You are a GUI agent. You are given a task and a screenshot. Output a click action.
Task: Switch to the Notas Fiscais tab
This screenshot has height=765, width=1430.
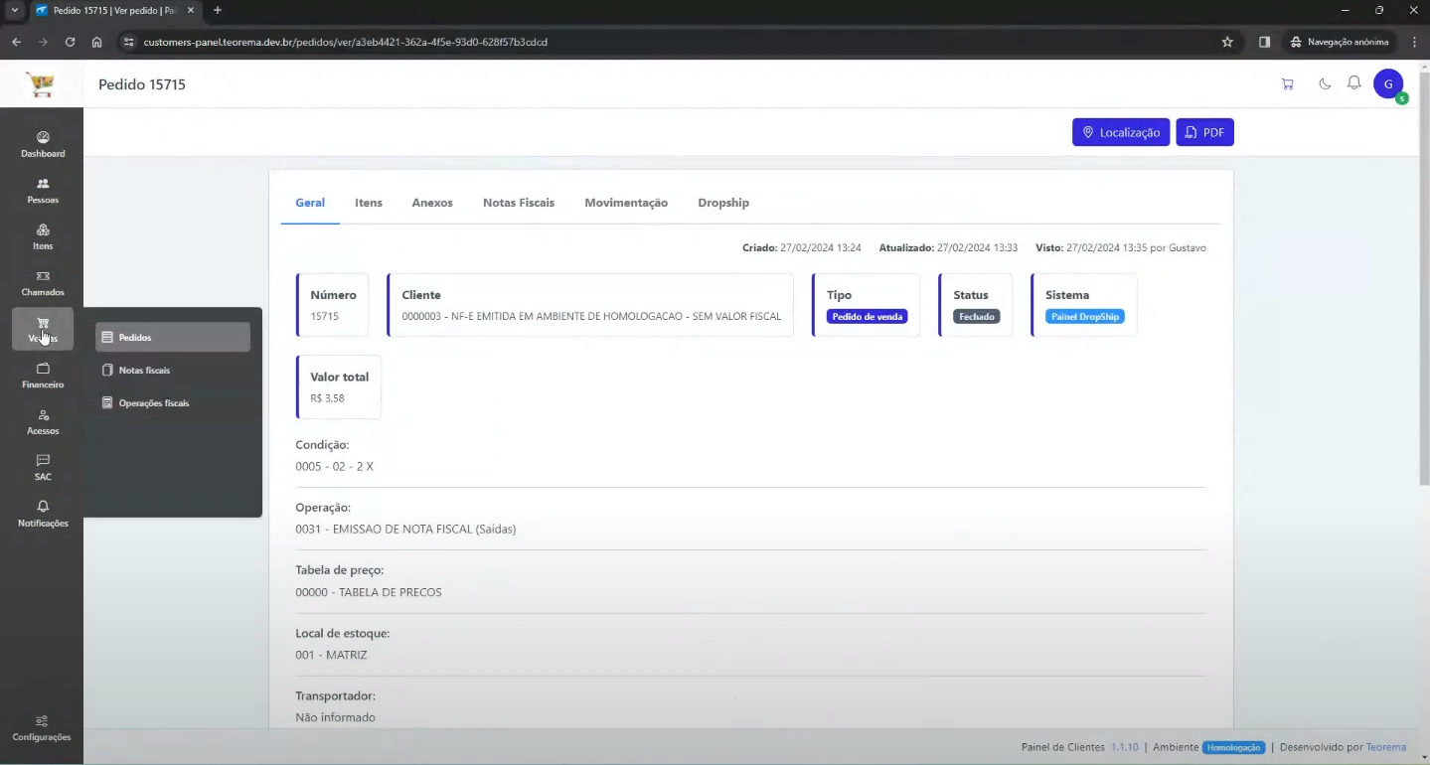pyautogui.click(x=519, y=203)
